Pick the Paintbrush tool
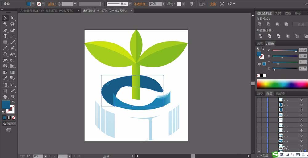Image resolution: width=308 pixels, height=158 pixels. pyautogui.click(x=13, y=42)
